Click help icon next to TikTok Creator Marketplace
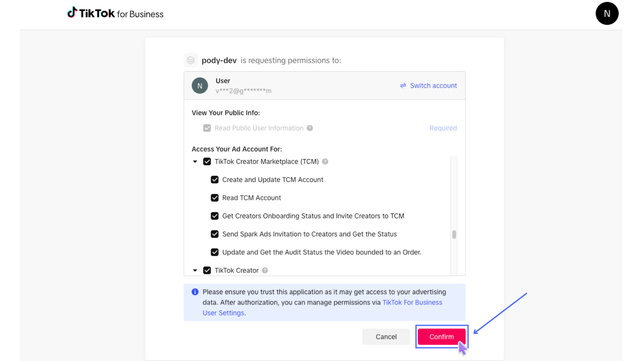This screenshot has width=642, height=361. click(325, 161)
